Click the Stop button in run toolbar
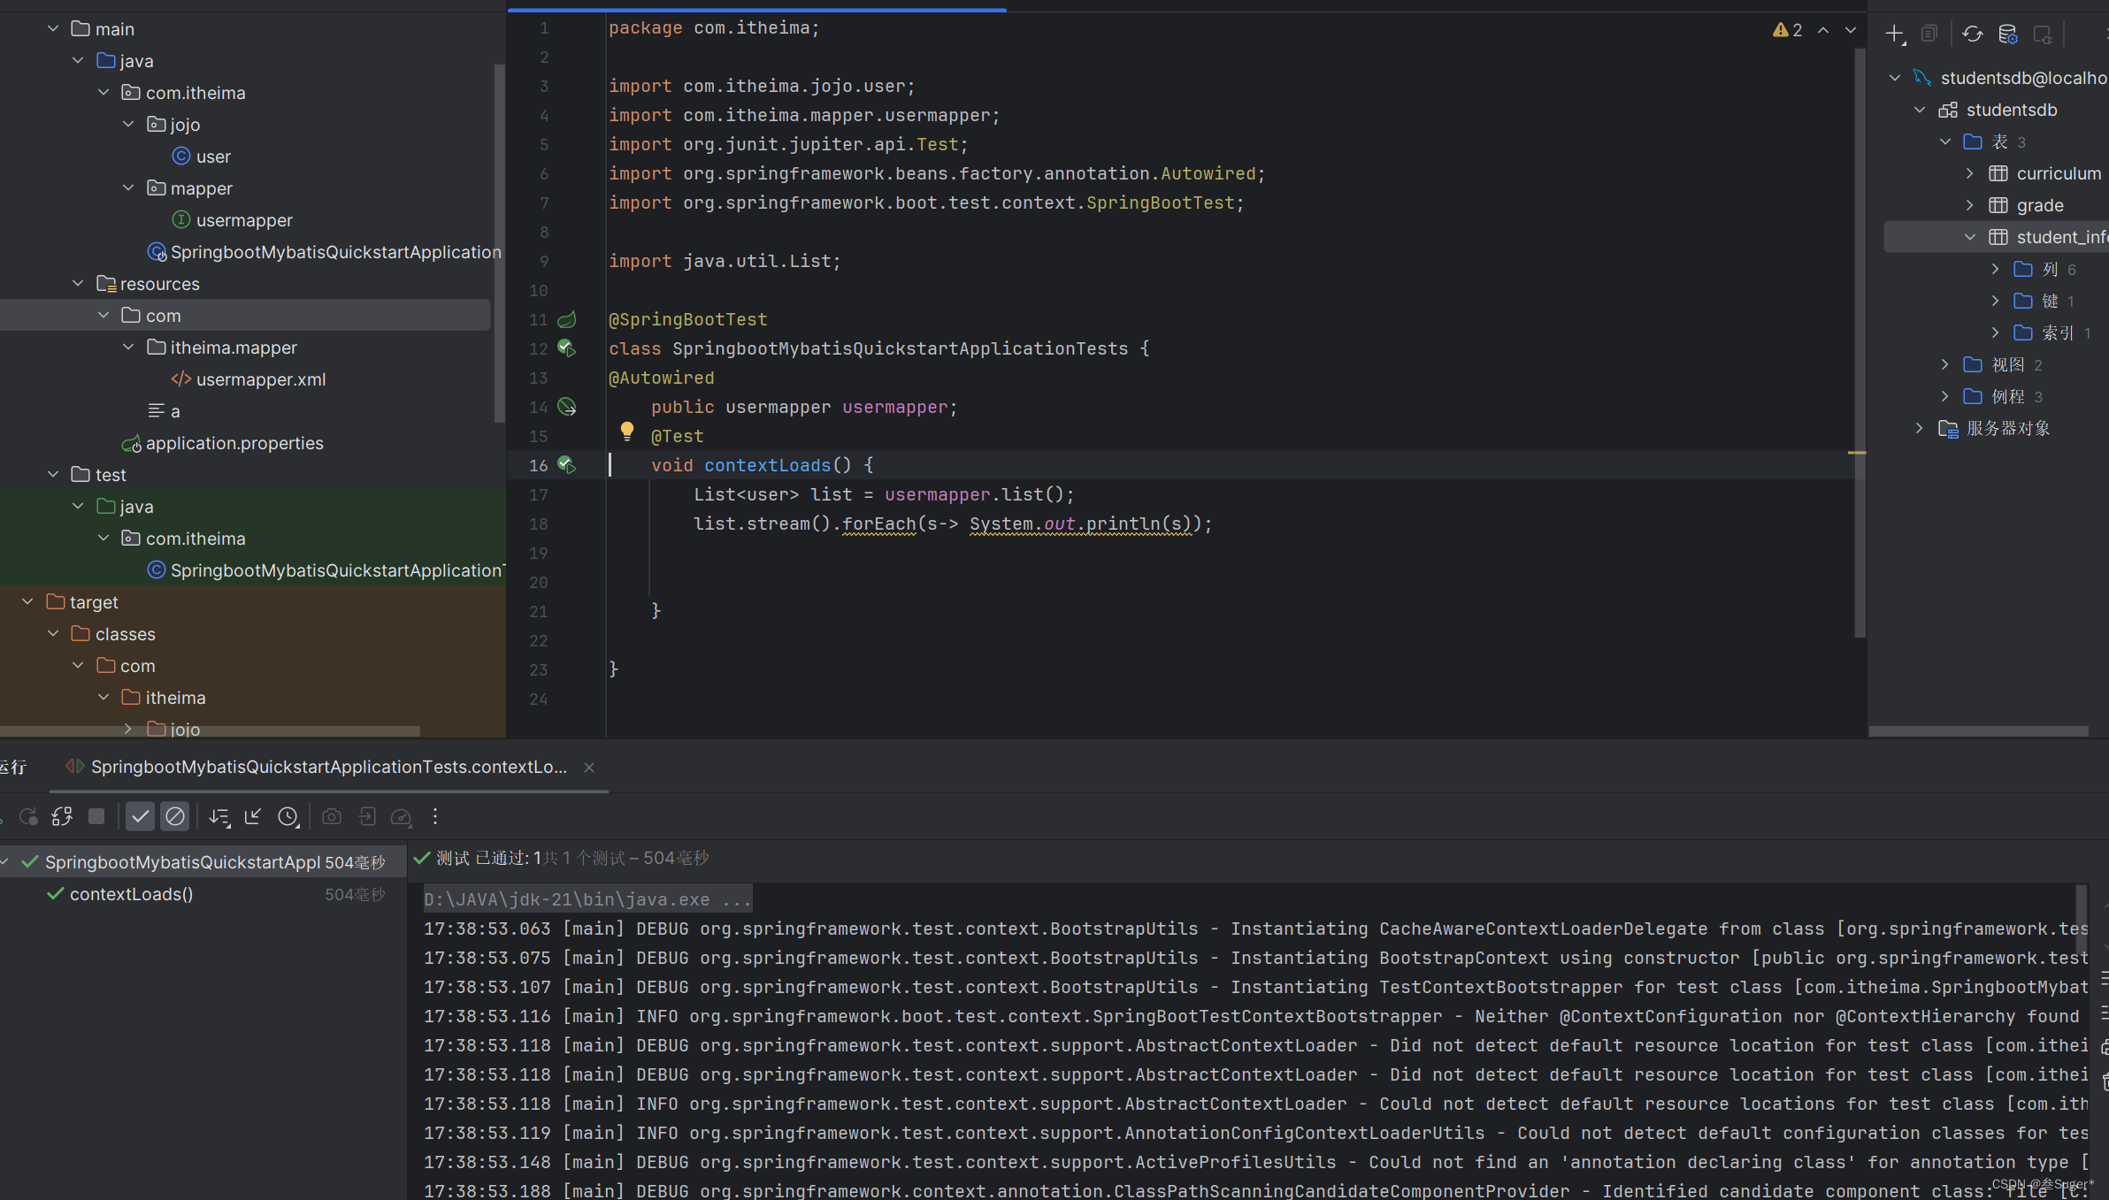This screenshot has height=1200, width=2109. point(96,816)
